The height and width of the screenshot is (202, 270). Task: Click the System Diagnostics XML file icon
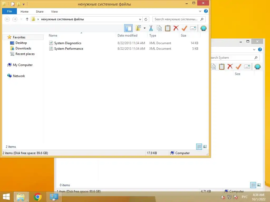(x=51, y=43)
